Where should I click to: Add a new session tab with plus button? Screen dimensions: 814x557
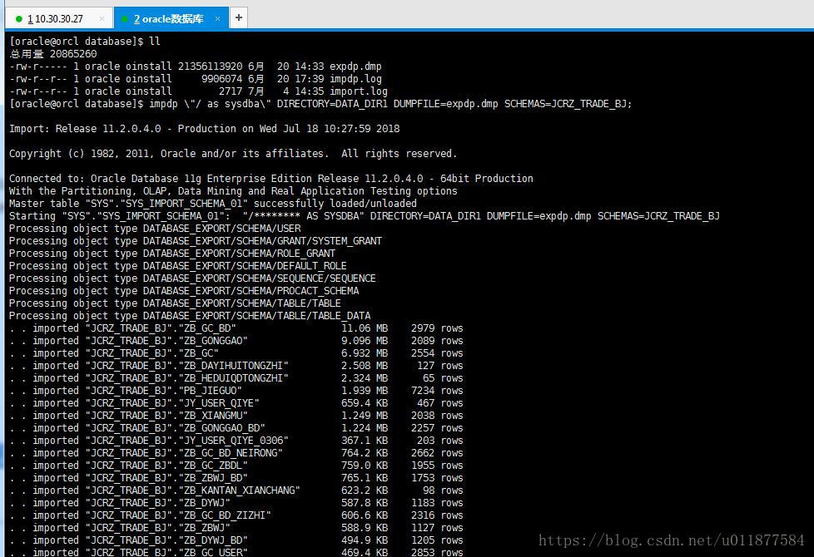click(x=239, y=17)
